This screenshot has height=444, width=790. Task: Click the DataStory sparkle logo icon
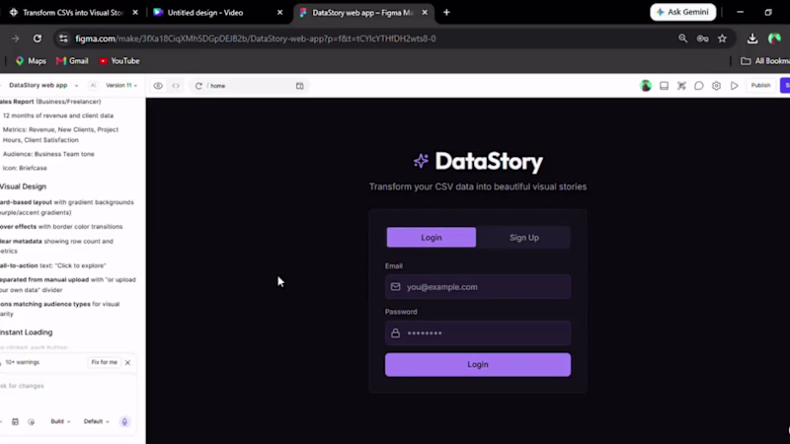tap(422, 161)
